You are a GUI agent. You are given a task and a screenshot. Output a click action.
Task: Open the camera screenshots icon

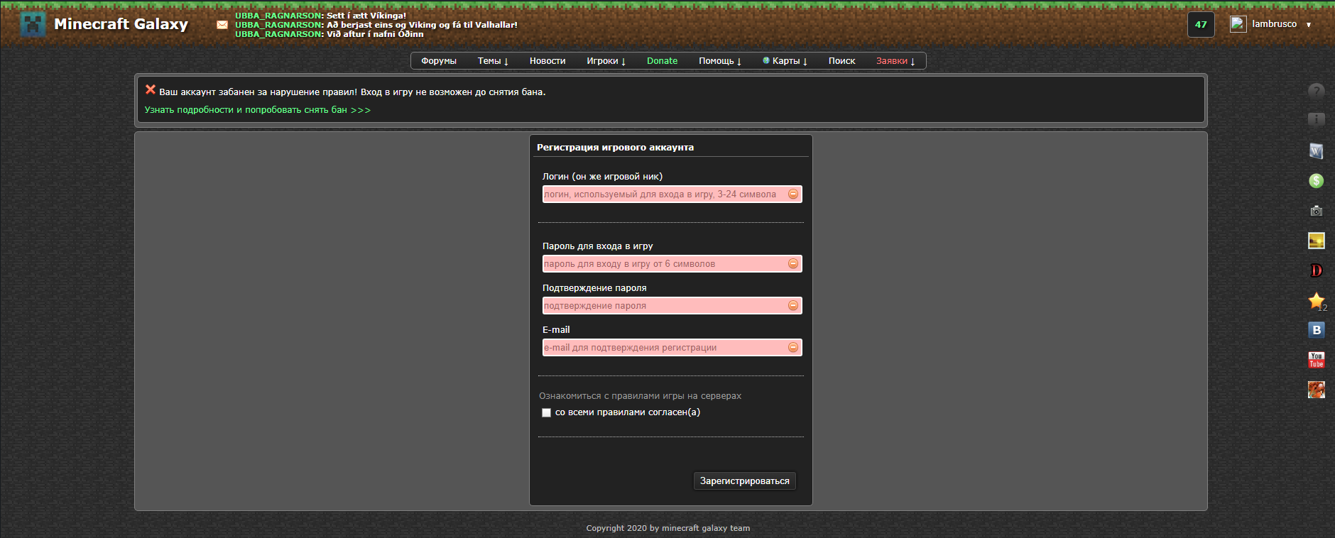[x=1316, y=211]
